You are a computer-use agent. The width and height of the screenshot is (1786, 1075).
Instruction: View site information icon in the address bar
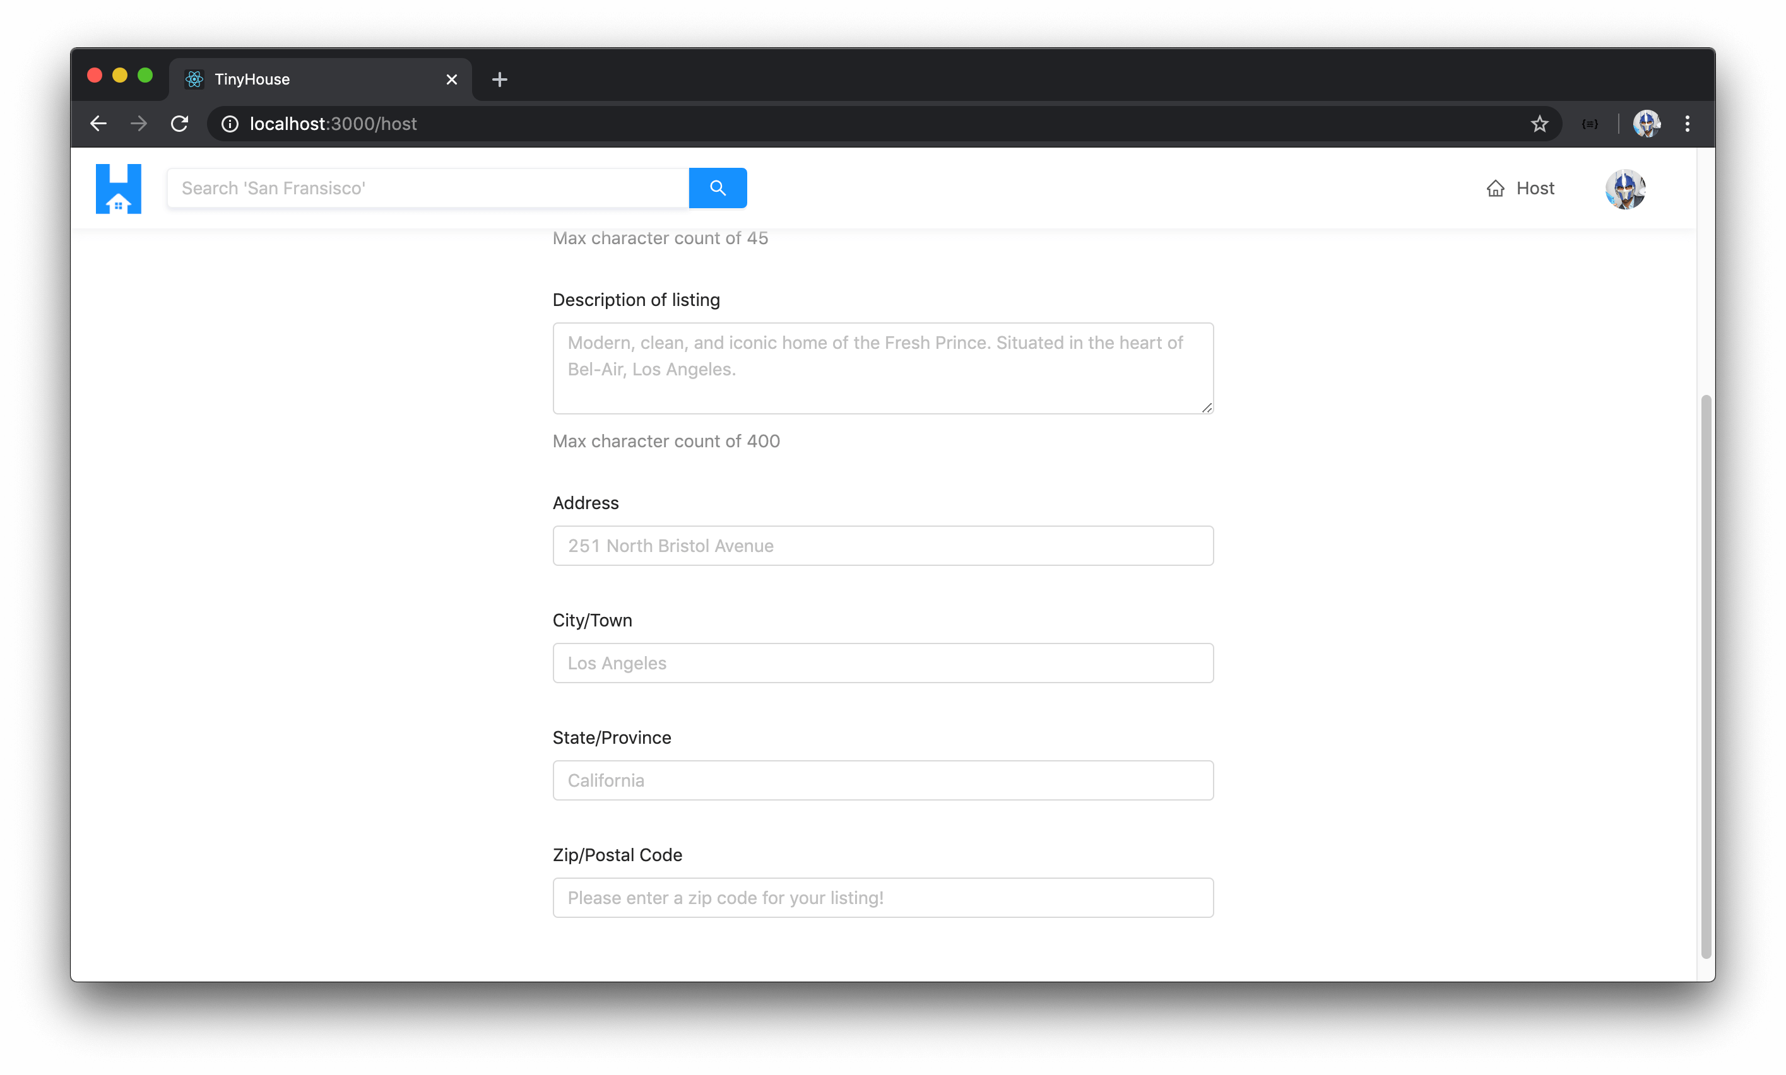[x=230, y=124]
